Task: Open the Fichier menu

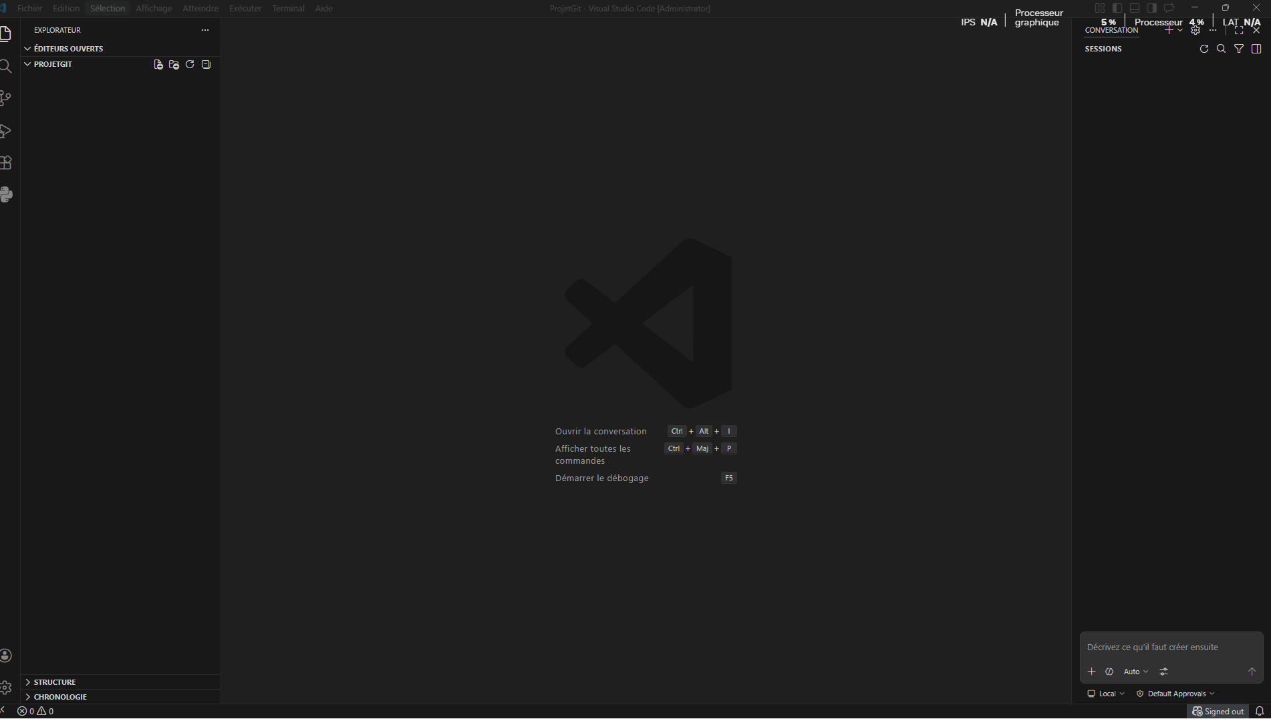Action: click(29, 8)
